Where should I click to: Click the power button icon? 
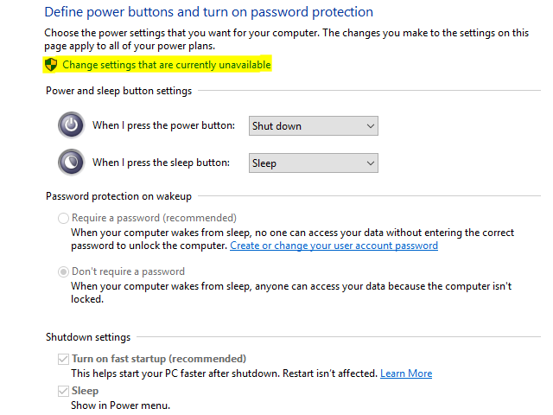click(x=70, y=125)
